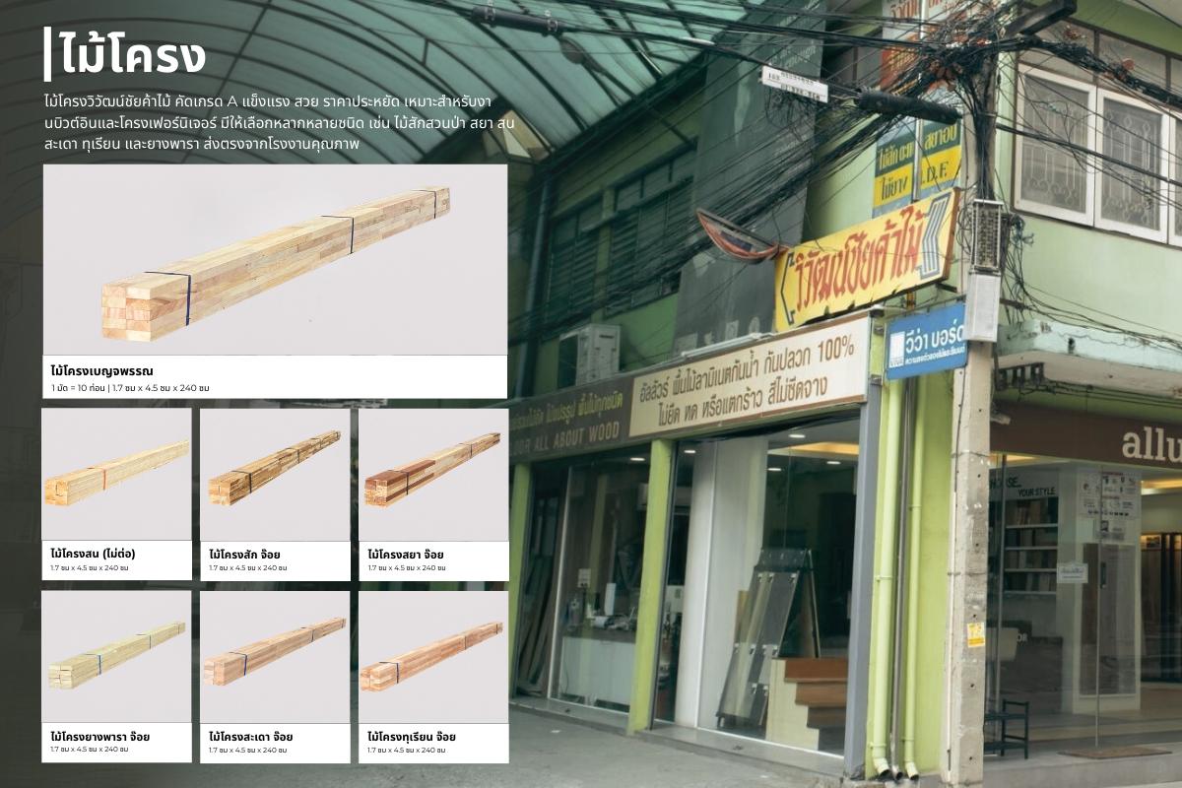The width and height of the screenshot is (1182, 788).
Task: Open the ไม้โครงสะเดา จ๊อย title link
Action: [x=251, y=737]
